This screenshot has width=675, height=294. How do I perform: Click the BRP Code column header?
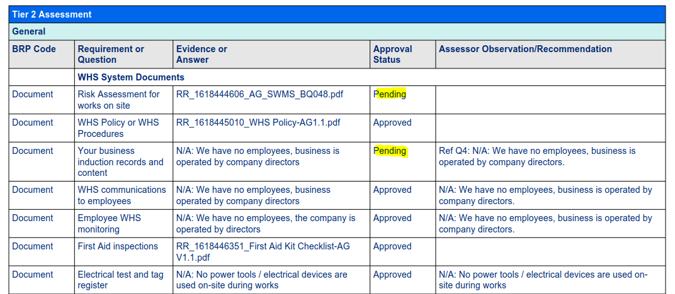pyautogui.click(x=34, y=49)
